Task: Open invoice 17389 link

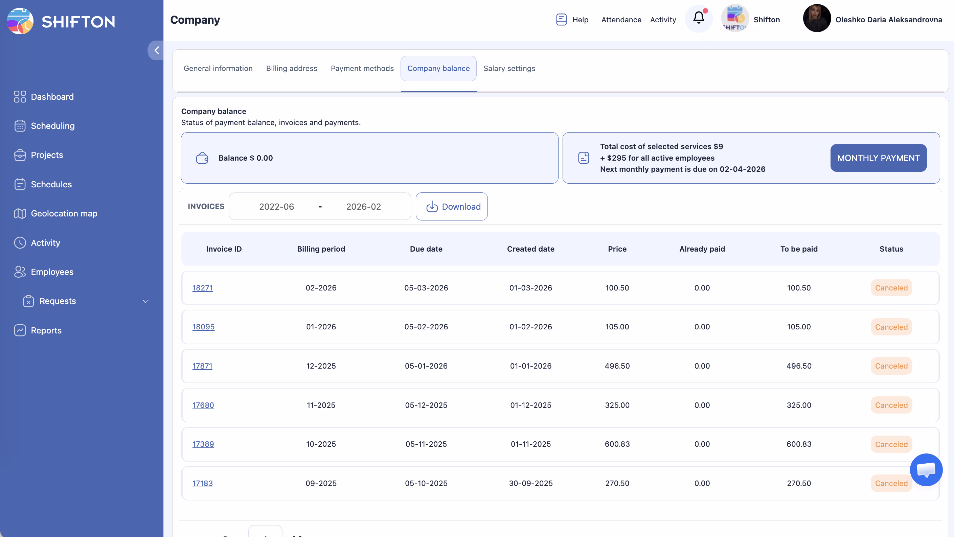Action: [x=203, y=444]
